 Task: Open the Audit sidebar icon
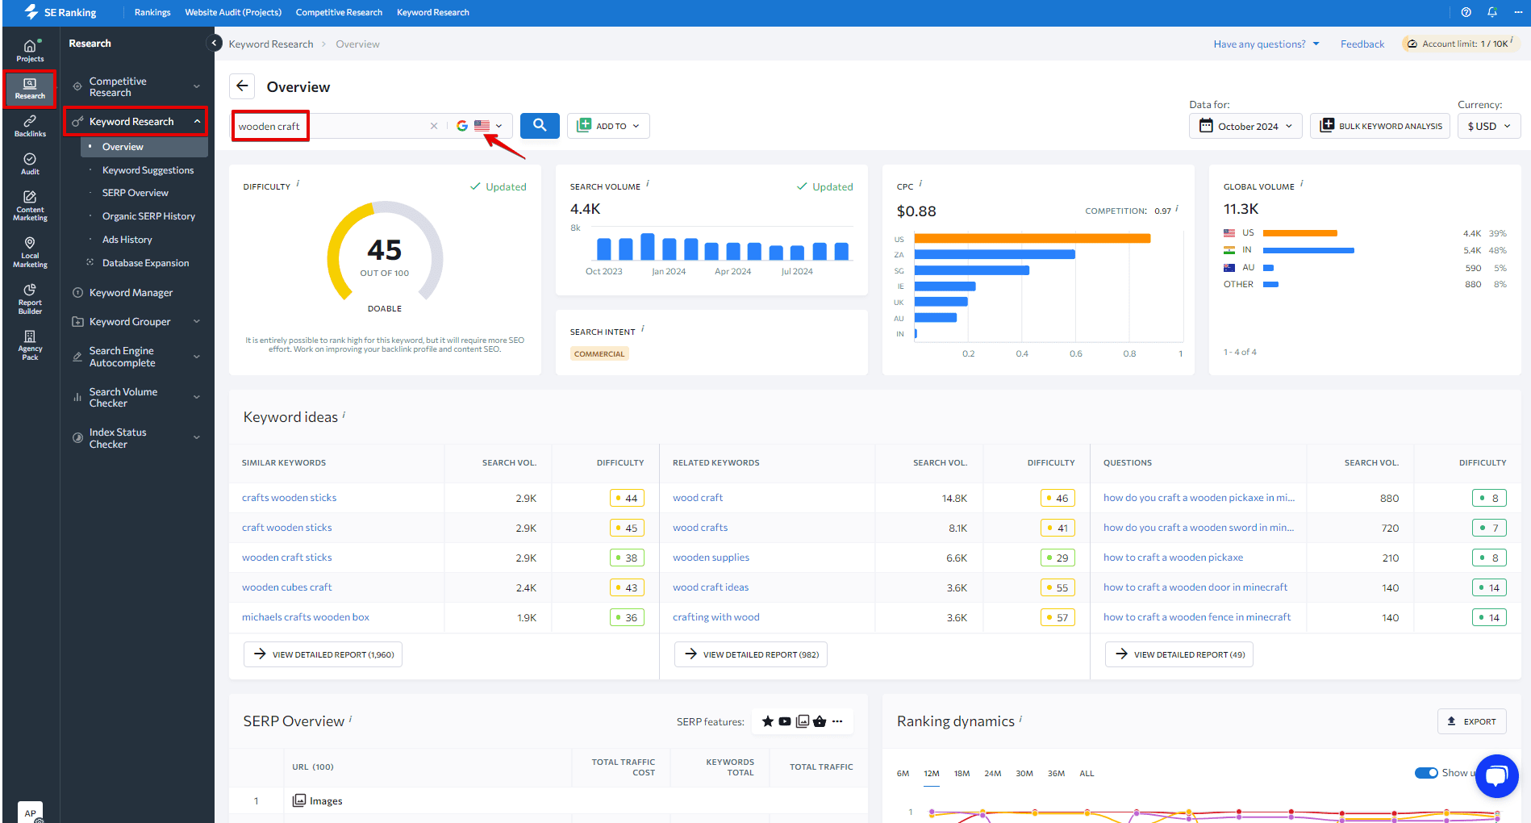[30, 164]
